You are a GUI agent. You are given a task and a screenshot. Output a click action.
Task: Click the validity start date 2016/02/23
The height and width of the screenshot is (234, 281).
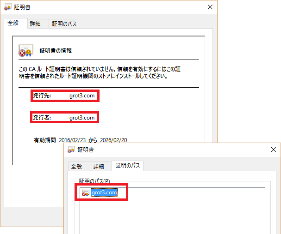[x=73, y=139]
